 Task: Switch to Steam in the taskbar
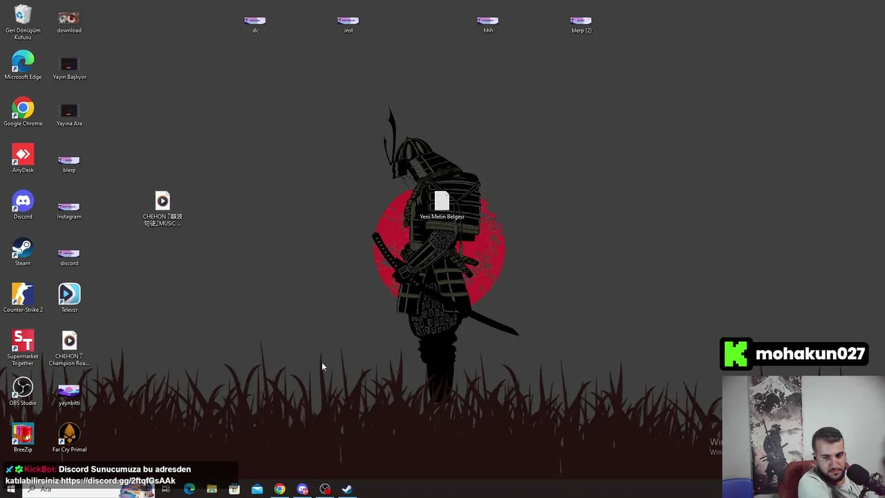pos(347,490)
